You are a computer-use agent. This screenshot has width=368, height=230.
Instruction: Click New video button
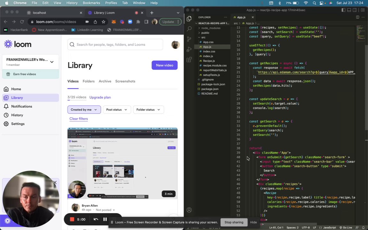(165, 65)
